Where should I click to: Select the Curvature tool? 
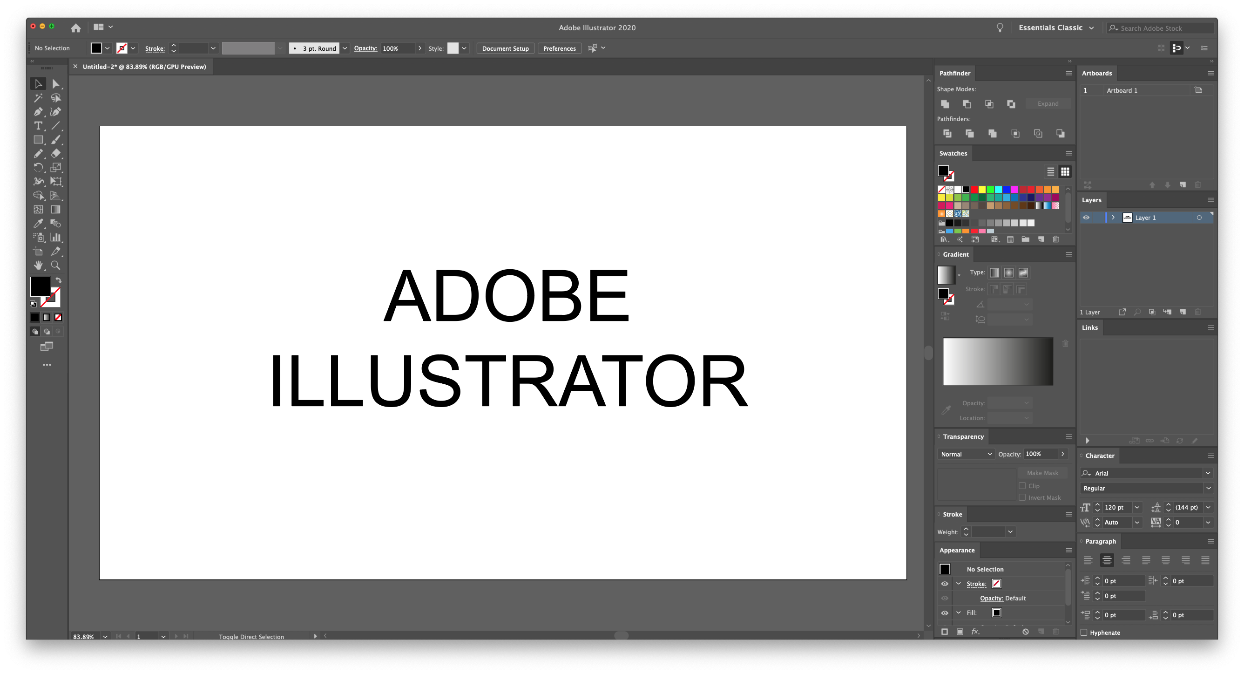click(x=56, y=112)
